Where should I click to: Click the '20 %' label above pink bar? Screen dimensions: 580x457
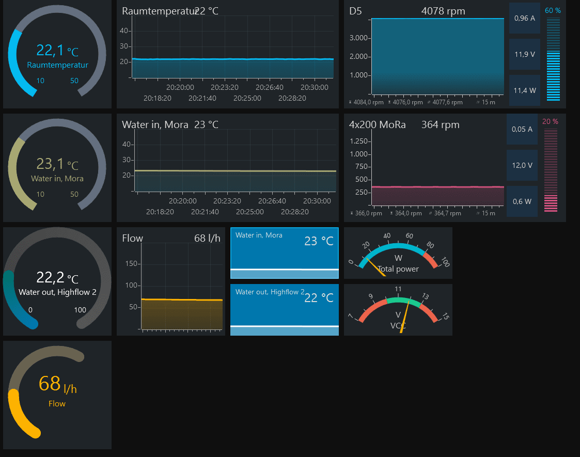550,122
